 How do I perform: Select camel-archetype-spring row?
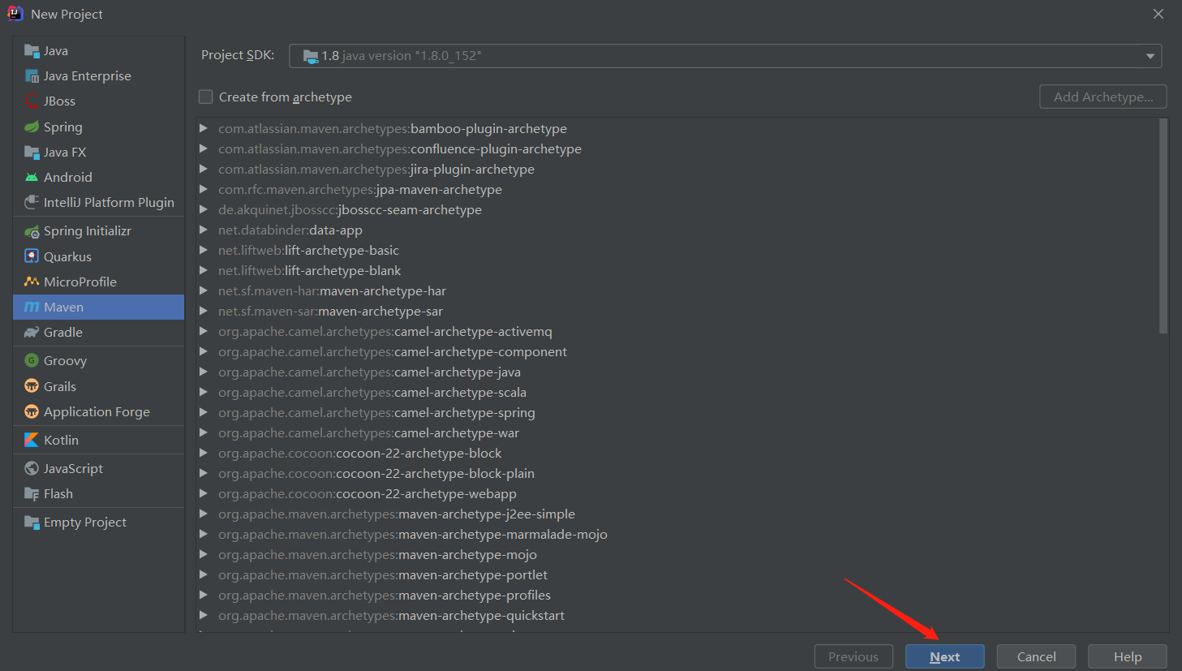point(677,412)
